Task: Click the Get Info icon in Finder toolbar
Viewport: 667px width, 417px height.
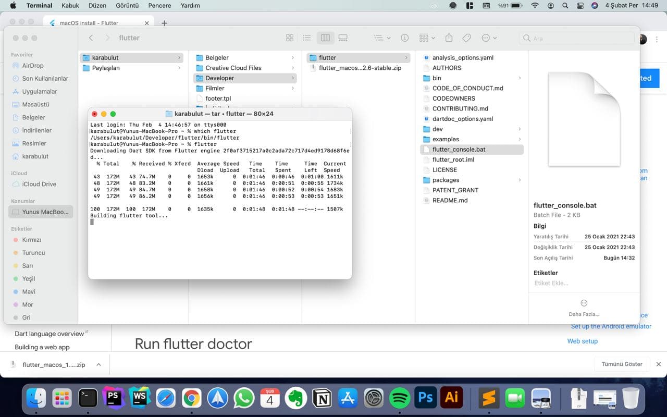Action: pos(404,38)
